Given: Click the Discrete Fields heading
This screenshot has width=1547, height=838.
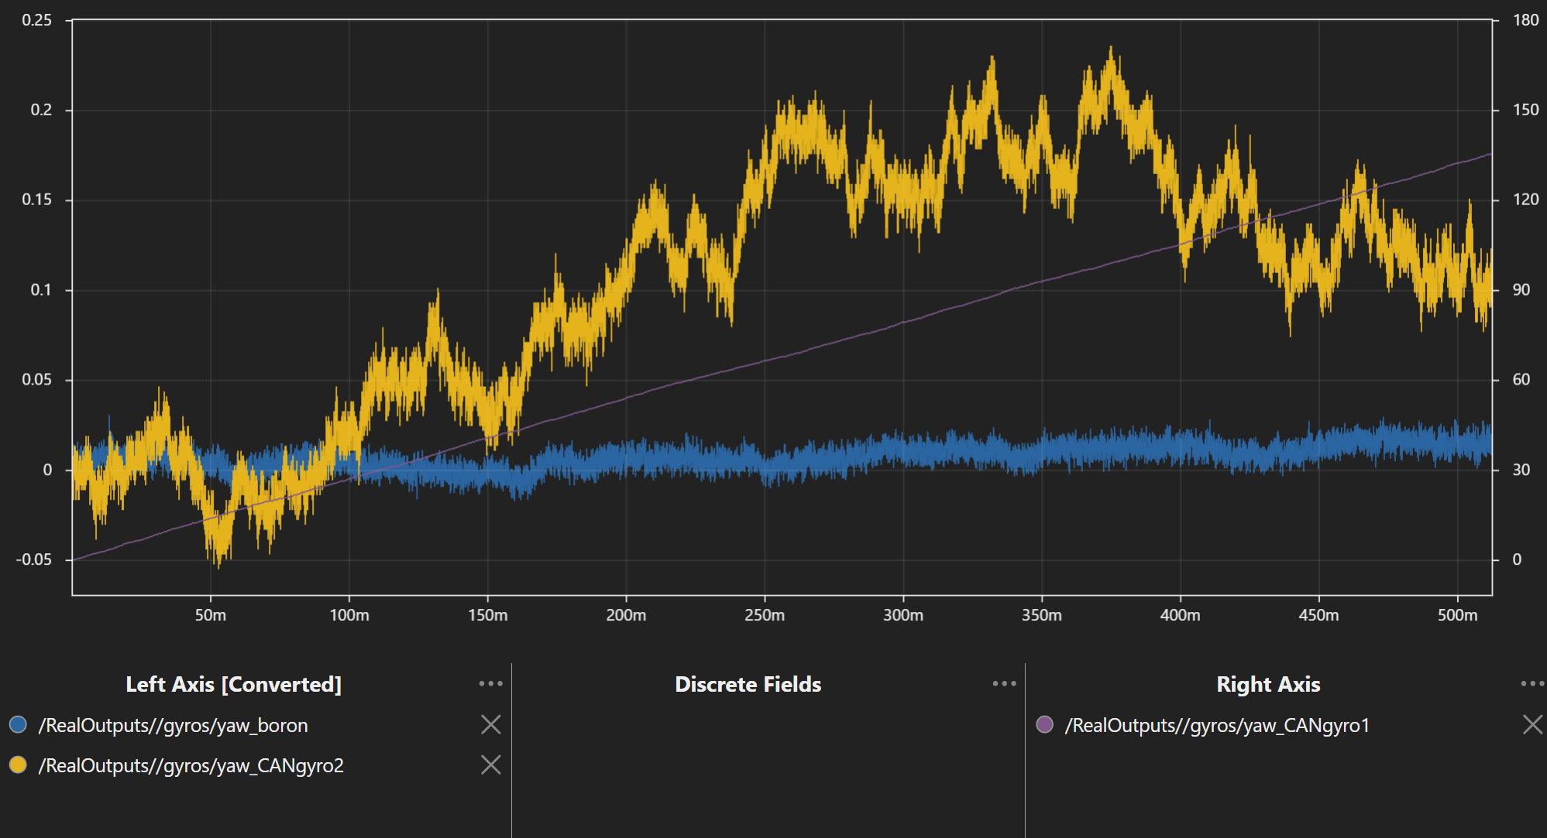Looking at the screenshot, I should (x=748, y=685).
